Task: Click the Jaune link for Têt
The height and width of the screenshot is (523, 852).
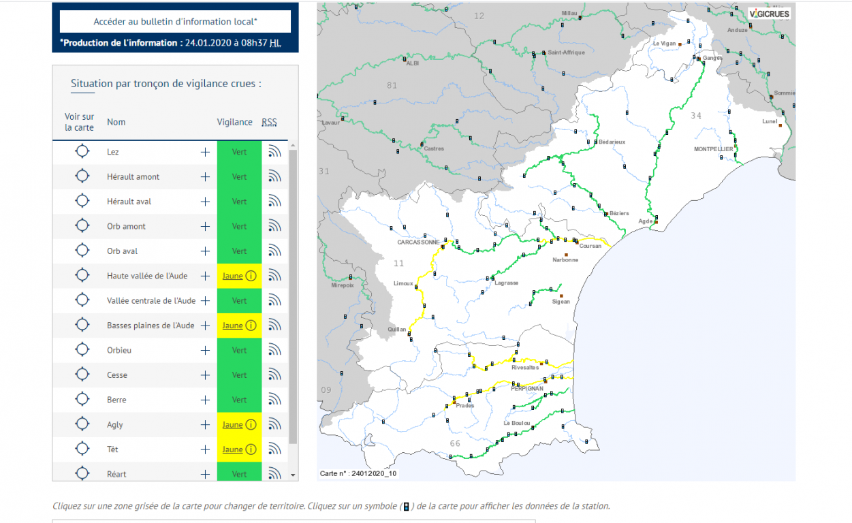Action: (x=232, y=449)
